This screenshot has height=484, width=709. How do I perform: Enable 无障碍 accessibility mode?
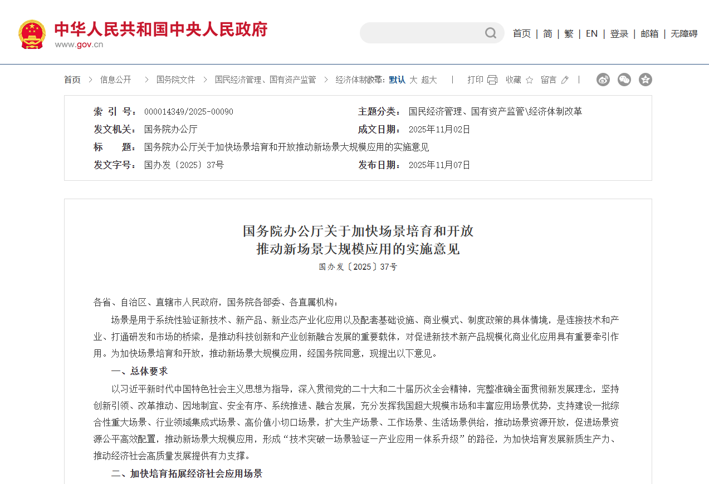tap(684, 33)
